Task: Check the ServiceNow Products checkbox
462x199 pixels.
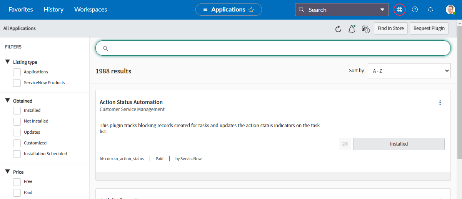Action: [17, 83]
